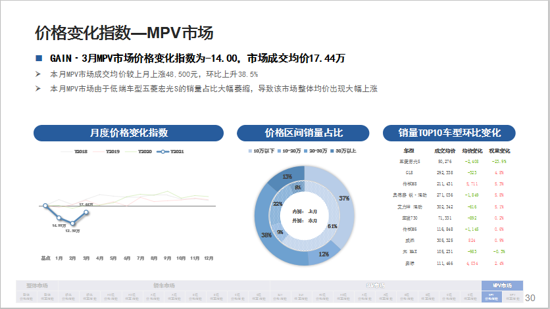Click the 权重变化 column header
Image resolution: width=550 pixels, height=309 pixels.
coord(500,151)
